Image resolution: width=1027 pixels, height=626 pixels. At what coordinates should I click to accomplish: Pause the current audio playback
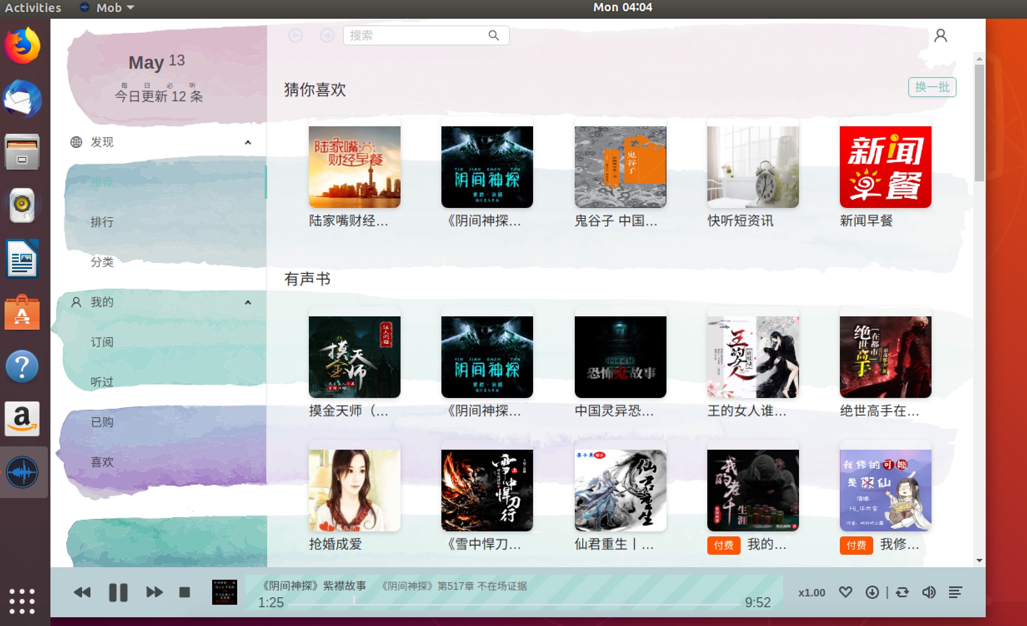(118, 592)
